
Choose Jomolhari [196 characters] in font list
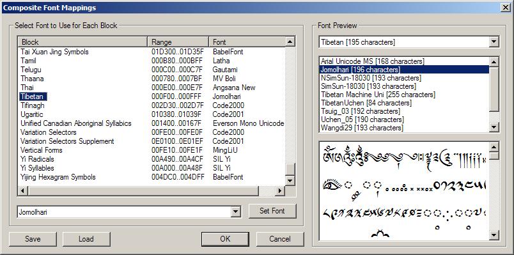404,70
